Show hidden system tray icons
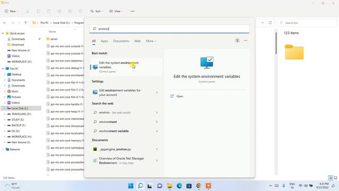Screen dimensions: 339x191 coord(270,186)
